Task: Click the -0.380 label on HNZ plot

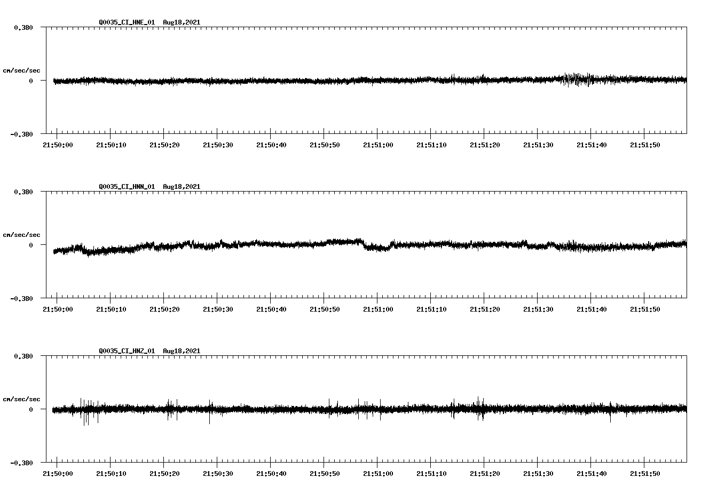Action: point(21,463)
